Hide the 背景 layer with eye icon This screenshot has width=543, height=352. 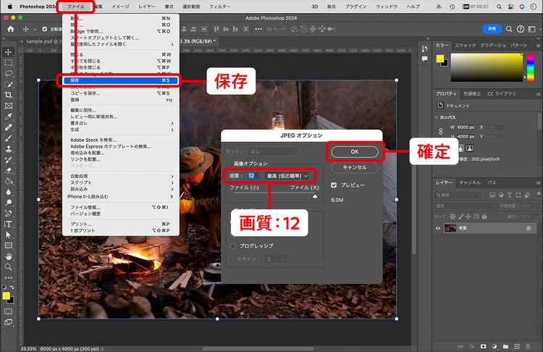click(438, 228)
